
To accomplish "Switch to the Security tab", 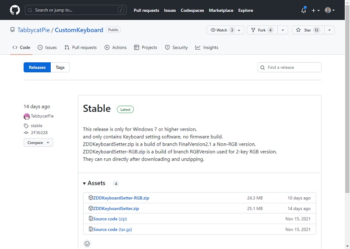I will 176,47.
